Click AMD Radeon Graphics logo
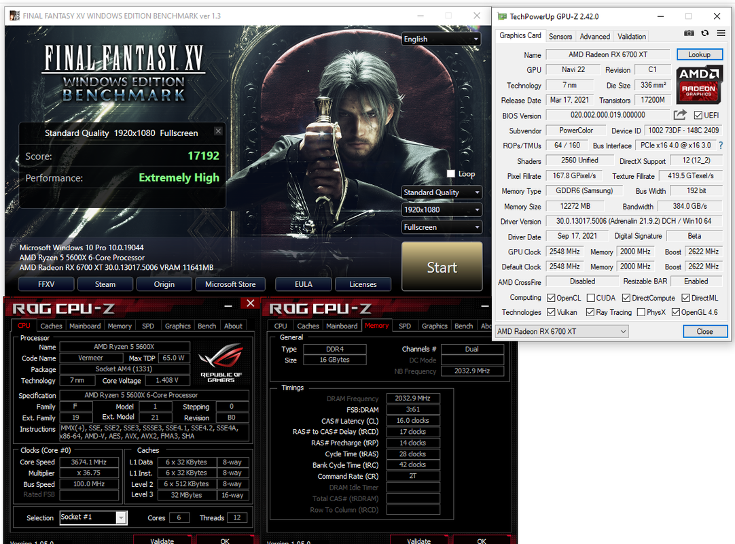 (699, 85)
